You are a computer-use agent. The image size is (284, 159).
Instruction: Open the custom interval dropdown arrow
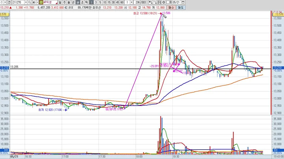132,2
